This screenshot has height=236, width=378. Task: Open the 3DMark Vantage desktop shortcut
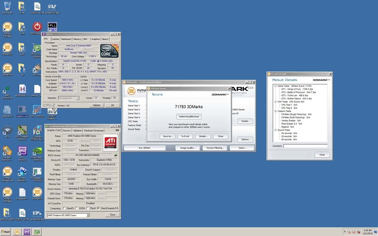click(7, 27)
